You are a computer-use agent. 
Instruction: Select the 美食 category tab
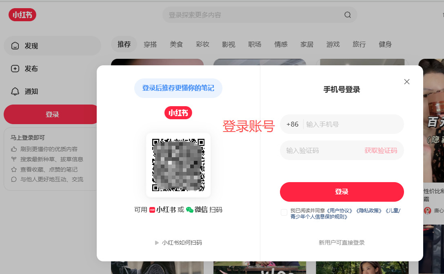pyautogui.click(x=176, y=44)
